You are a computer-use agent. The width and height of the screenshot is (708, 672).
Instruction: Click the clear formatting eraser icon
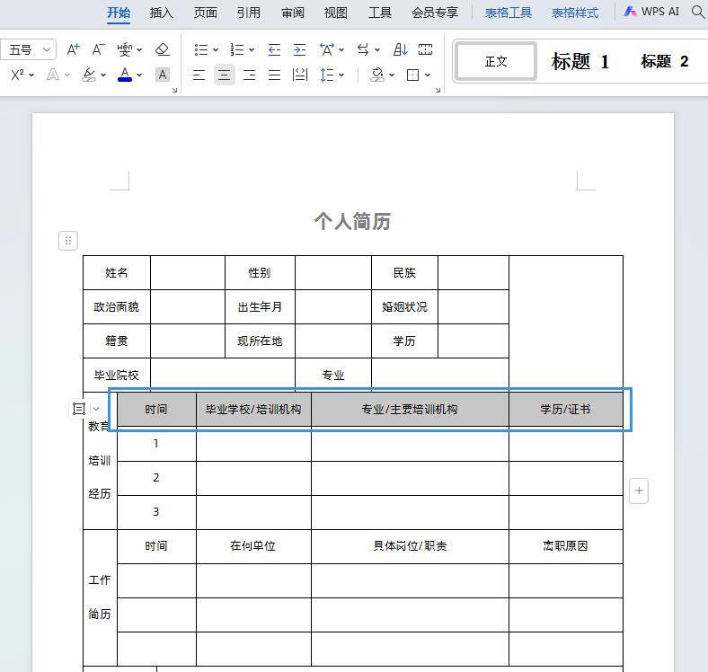click(162, 49)
